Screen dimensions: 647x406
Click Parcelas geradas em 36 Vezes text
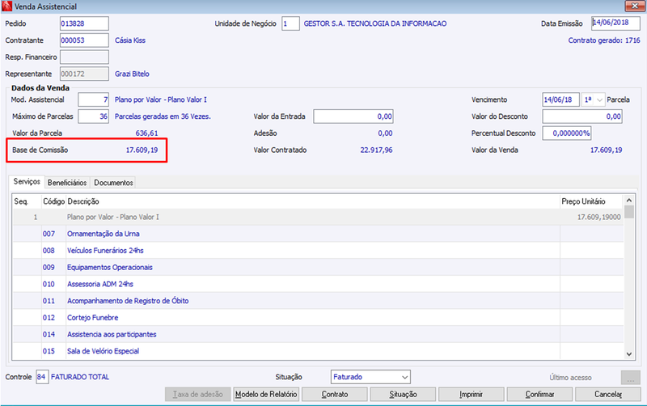(163, 116)
